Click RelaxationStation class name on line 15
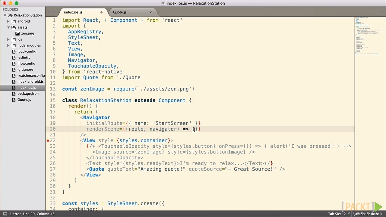386x217 pixels. pos(106,100)
